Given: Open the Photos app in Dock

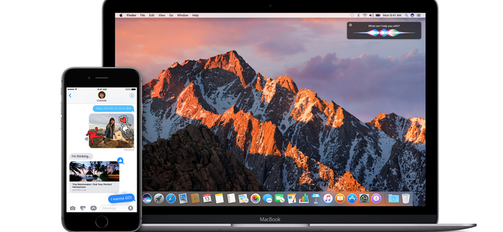Looking at the screenshot, I should click(x=255, y=198).
